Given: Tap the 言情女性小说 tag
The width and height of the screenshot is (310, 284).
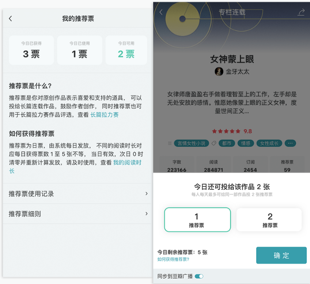Looking at the screenshot, I should (x=191, y=143).
